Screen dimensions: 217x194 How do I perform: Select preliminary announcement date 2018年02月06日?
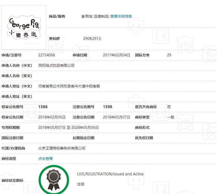point(52,117)
